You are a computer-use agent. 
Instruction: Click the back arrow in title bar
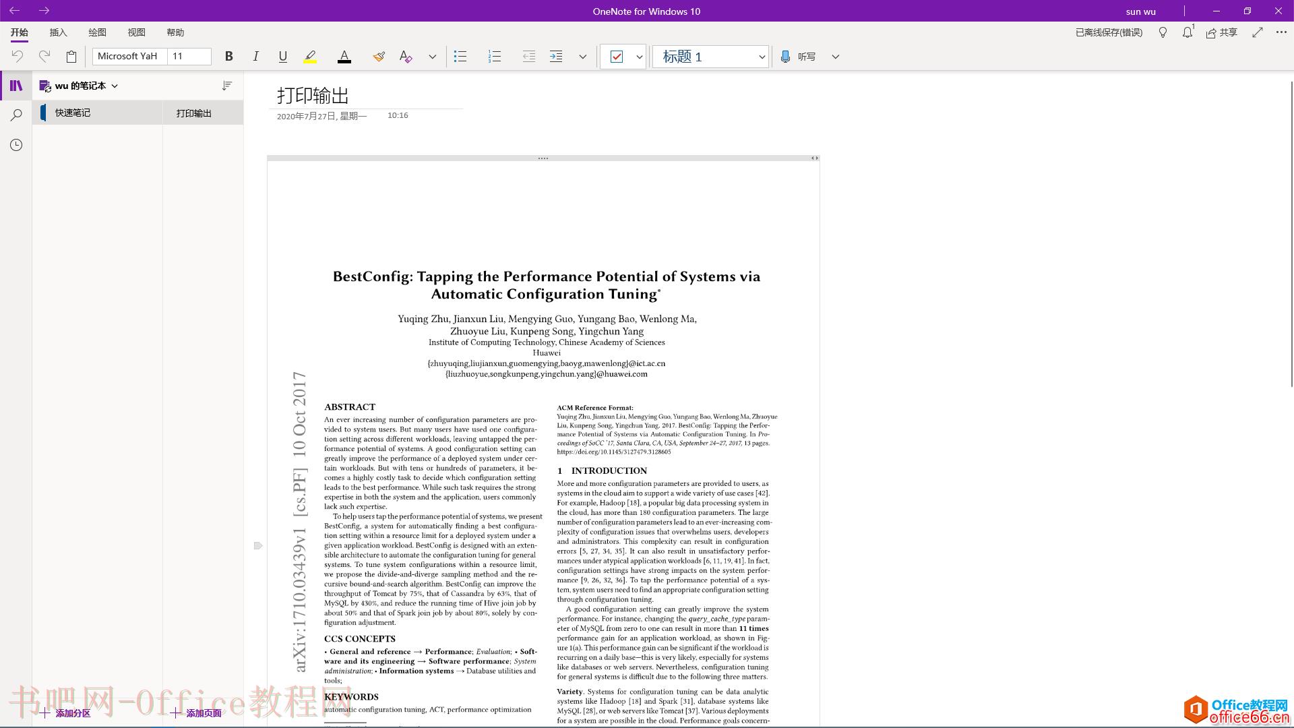click(14, 11)
